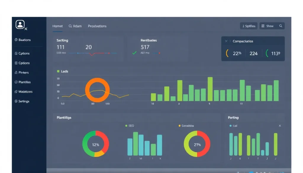Click the Madetcors sidebar icon

(x=16, y=92)
